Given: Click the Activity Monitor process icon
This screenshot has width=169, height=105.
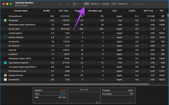Looking at the screenshot, I should [x=5, y=37].
